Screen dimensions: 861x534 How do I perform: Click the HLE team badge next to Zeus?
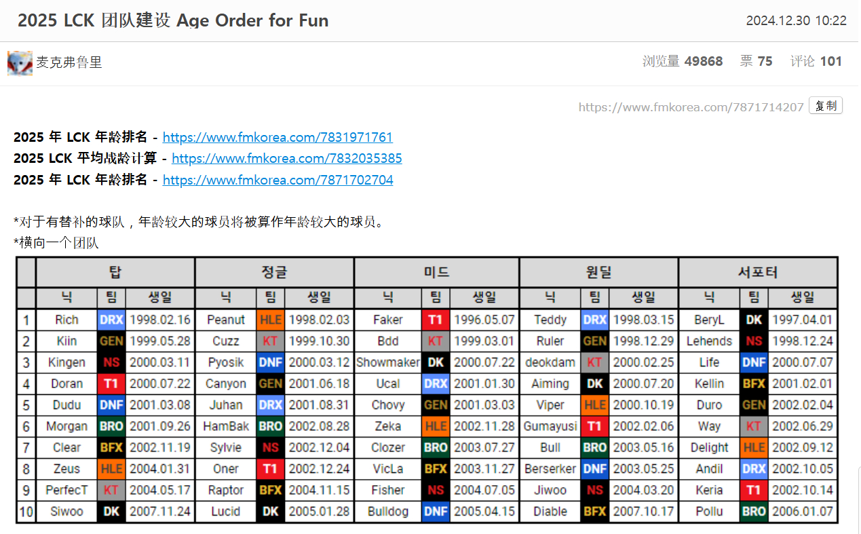tap(111, 469)
